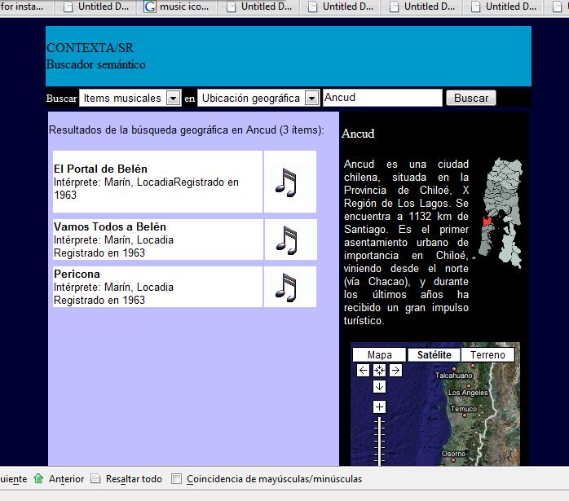
Task: Pan the map left with arrow button
Action: pos(363,371)
